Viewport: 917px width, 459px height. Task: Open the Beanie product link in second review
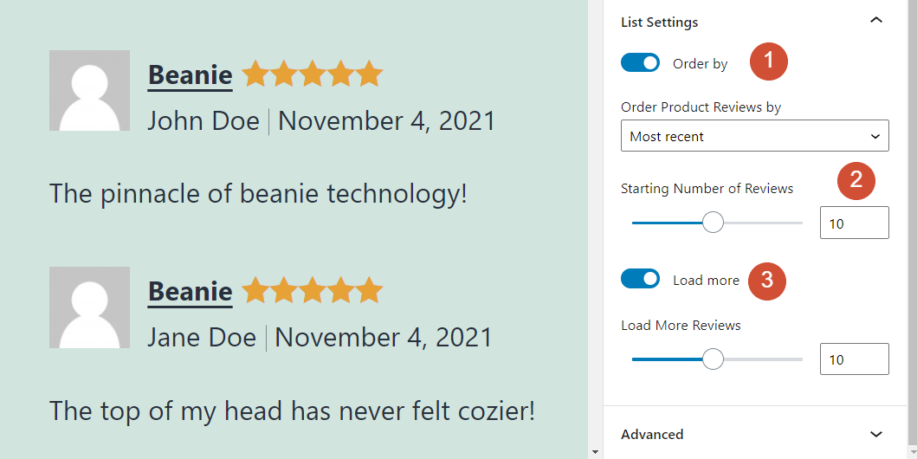(190, 292)
